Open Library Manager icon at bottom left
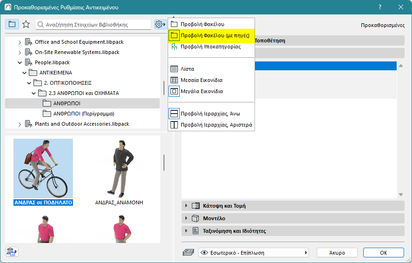 point(12,252)
